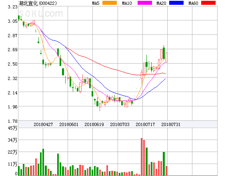Click the 11万 volume axis label

click(12, 164)
